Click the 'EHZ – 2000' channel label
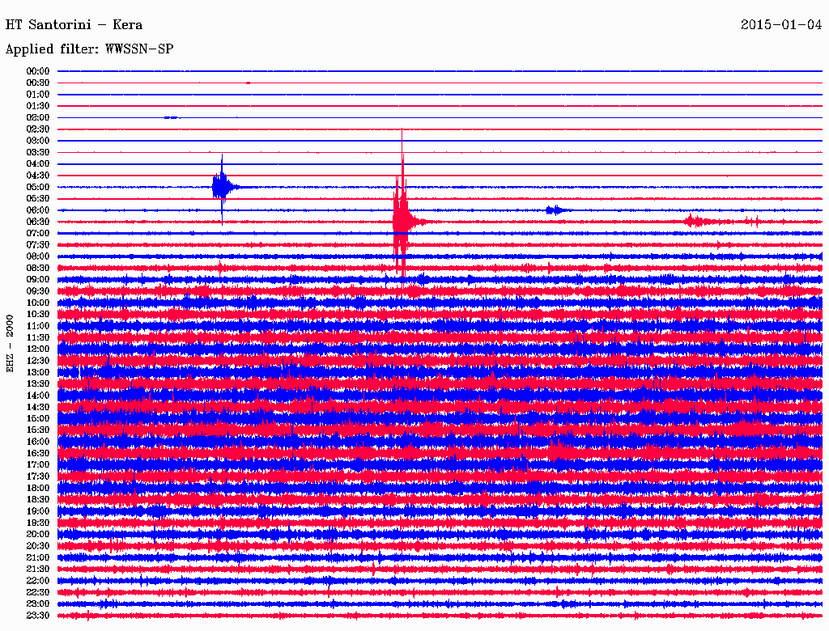The image size is (829, 631). coord(10,344)
